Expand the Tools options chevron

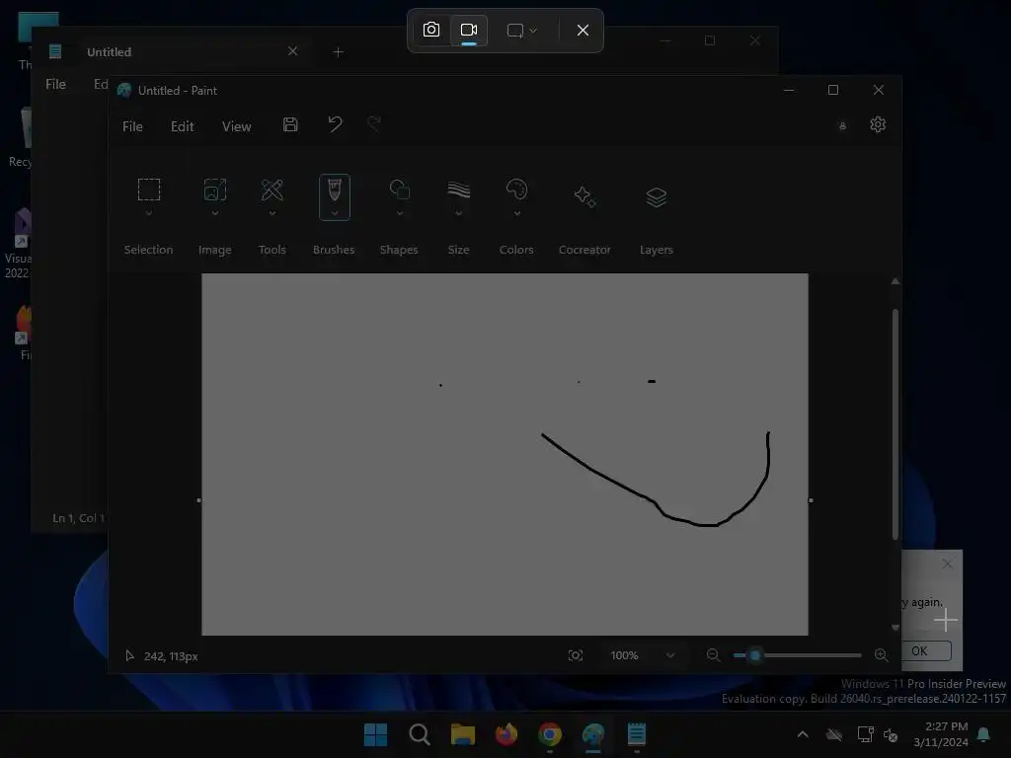[x=272, y=213]
